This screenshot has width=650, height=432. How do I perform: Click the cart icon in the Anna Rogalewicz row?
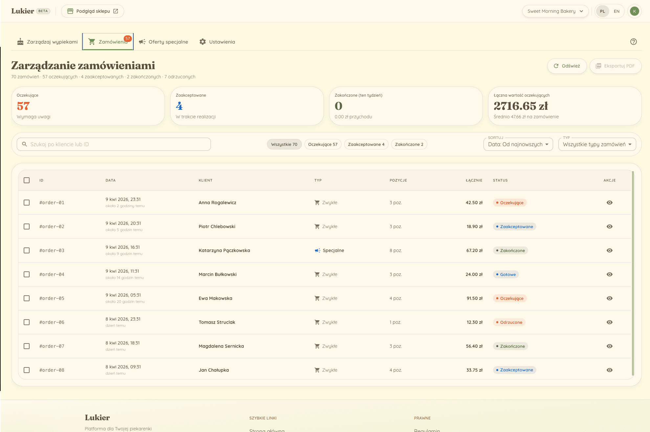click(317, 203)
